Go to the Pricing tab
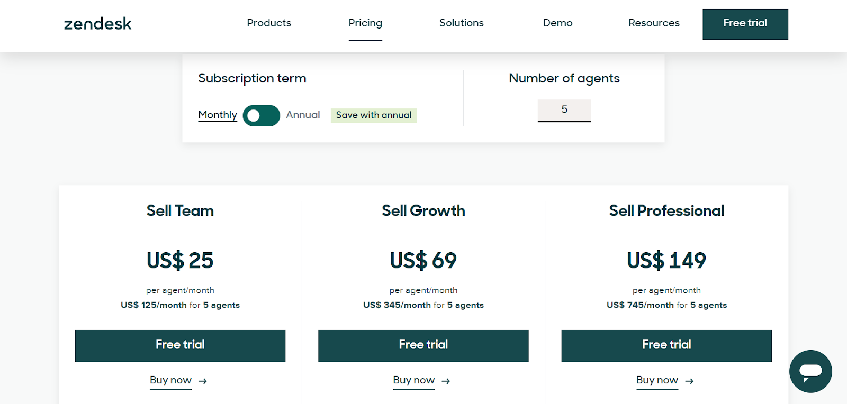The width and height of the screenshot is (847, 404). [x=365, y=23]
